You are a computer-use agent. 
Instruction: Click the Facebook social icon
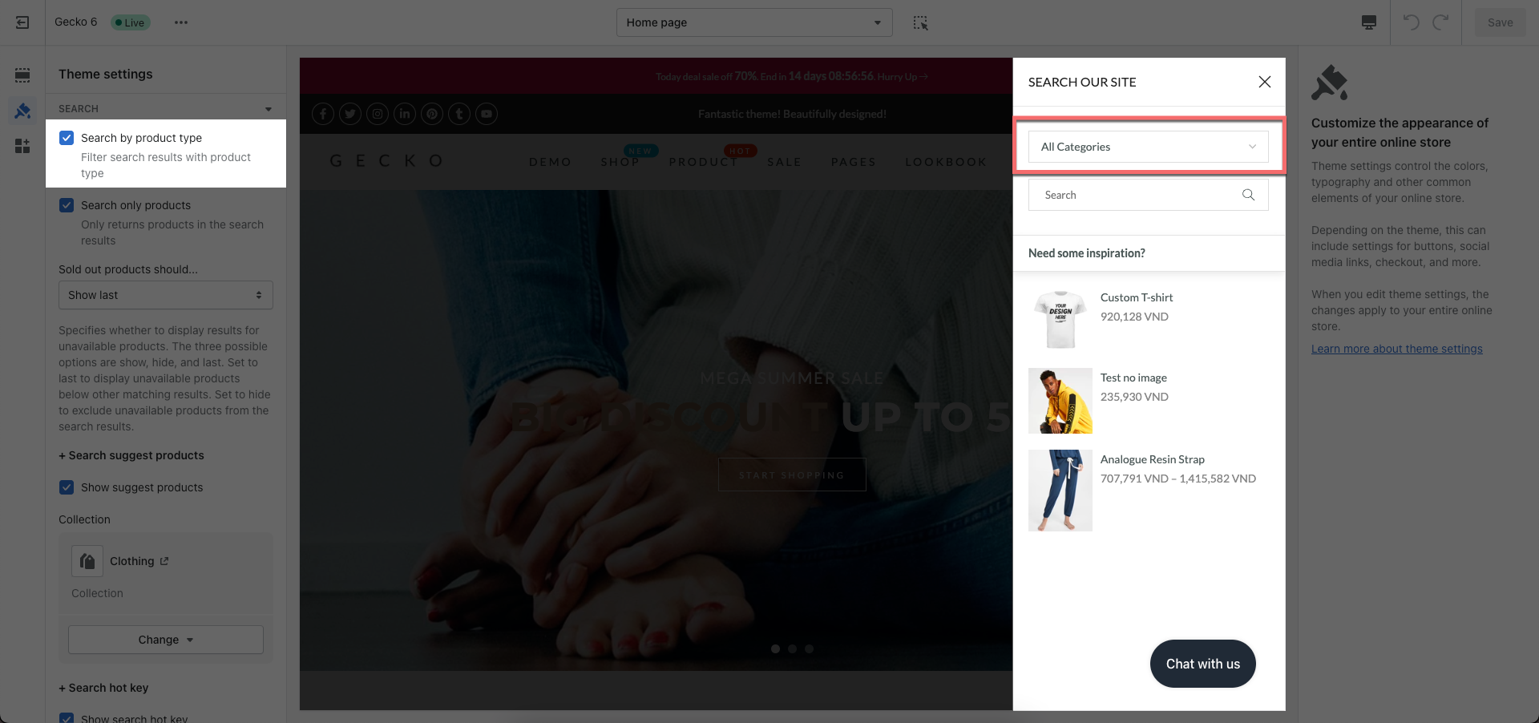point(323,114)
